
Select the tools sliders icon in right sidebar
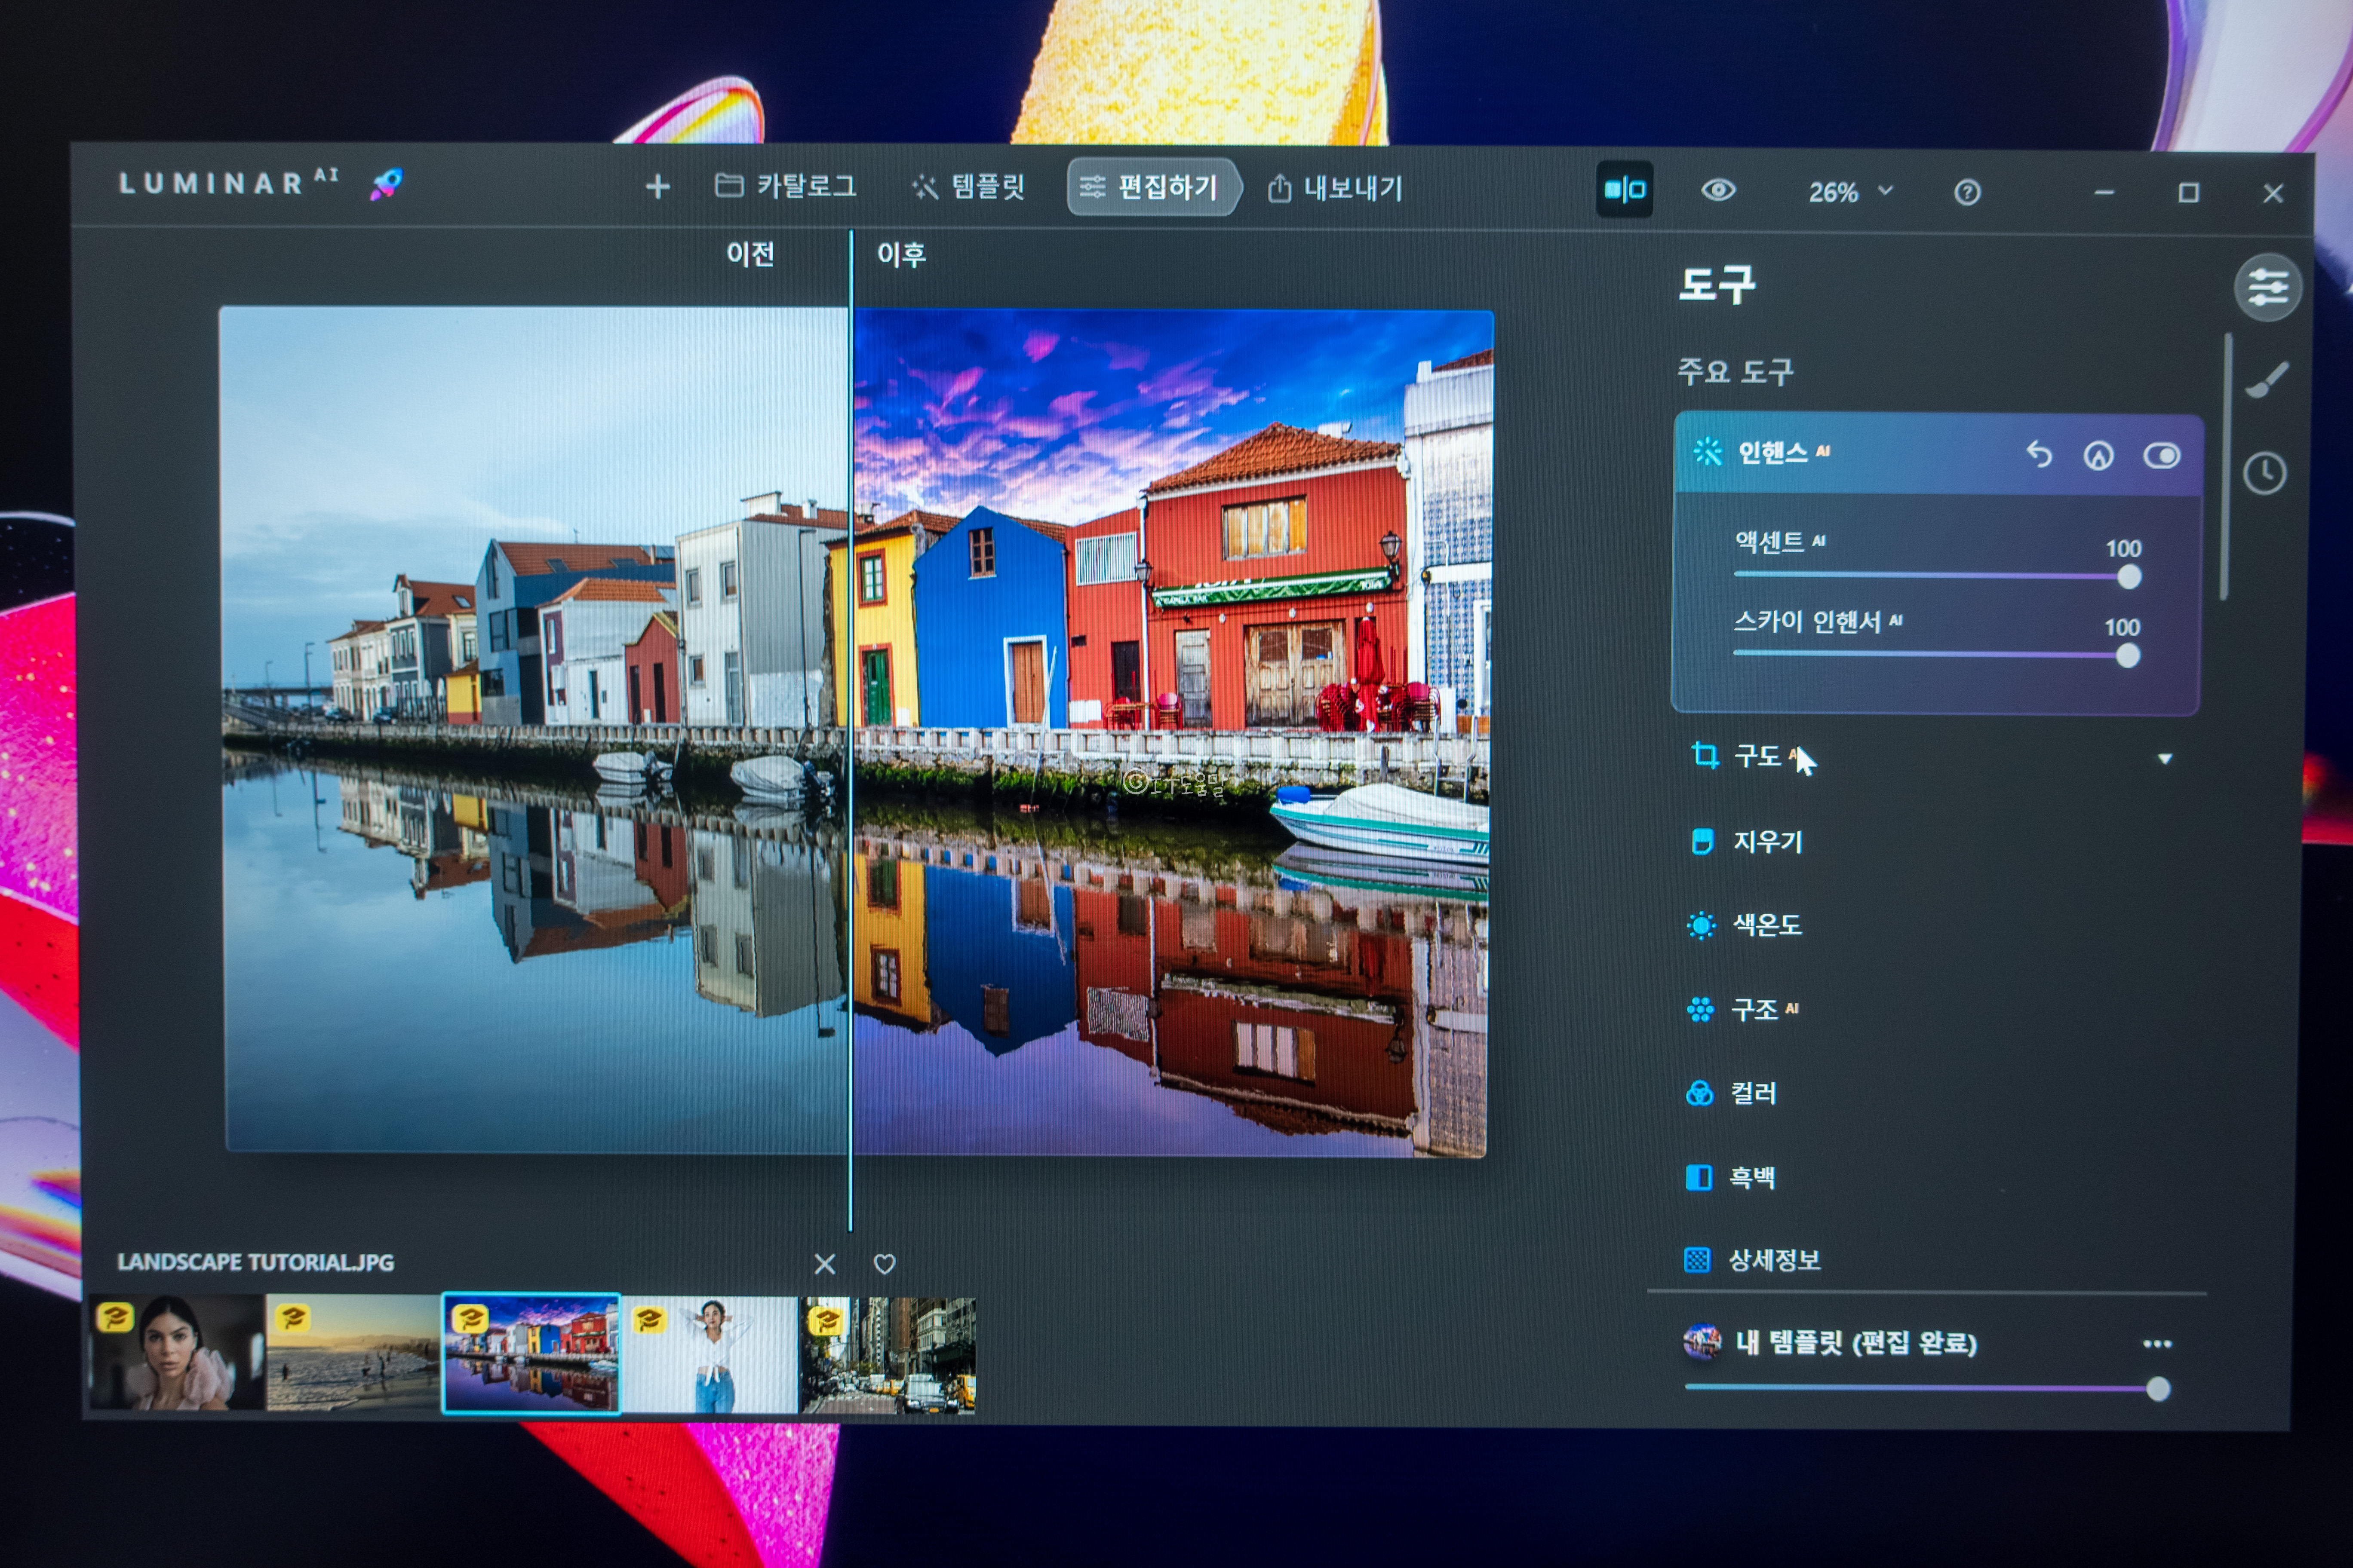point(2267,288)
